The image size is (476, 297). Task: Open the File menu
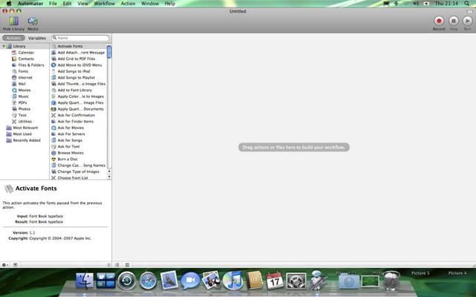[x=53, y=4]
